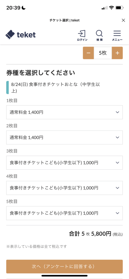The image size is (129, 279).
Task: Click the 5枚 quantity field
Action: (103, 53)
